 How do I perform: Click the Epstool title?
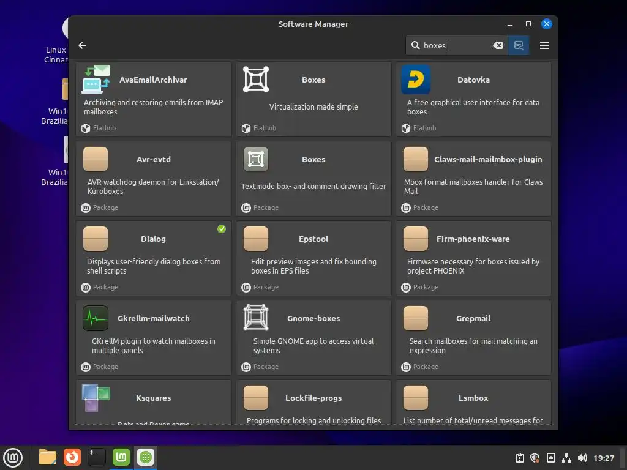click(x=313, y=239)
